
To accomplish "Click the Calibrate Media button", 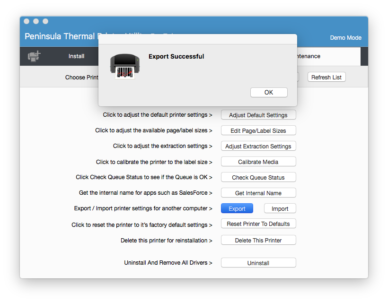I will [258, 162].
